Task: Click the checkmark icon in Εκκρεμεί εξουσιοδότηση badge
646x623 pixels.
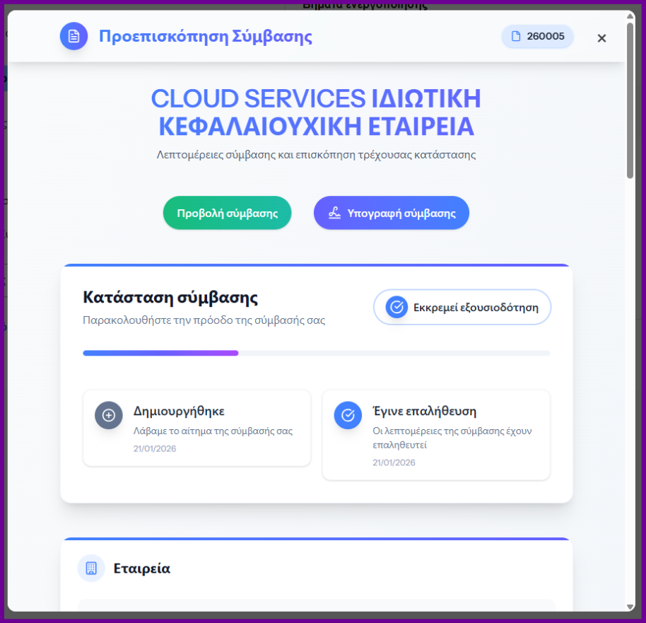Action: 397,307
